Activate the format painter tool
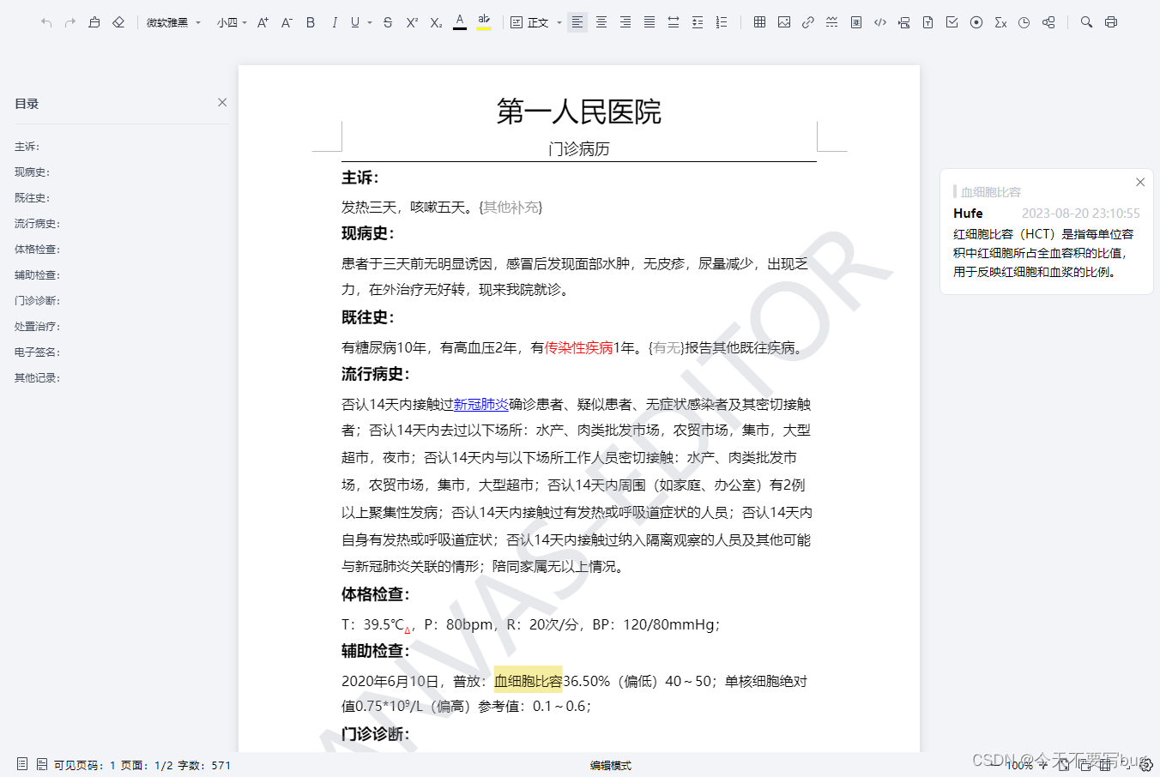 tap(94, 22)
